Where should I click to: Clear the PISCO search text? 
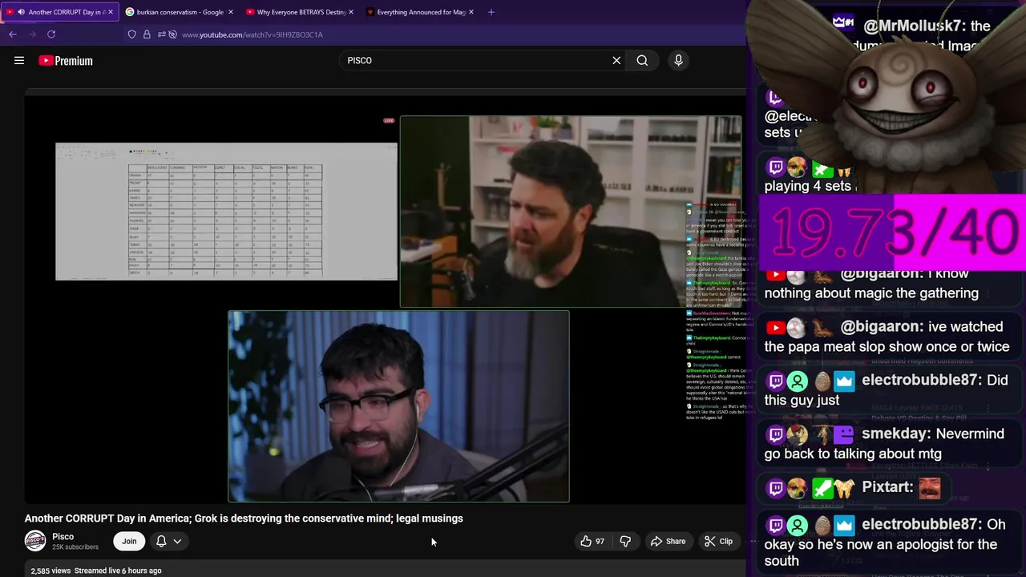(616, 60)
